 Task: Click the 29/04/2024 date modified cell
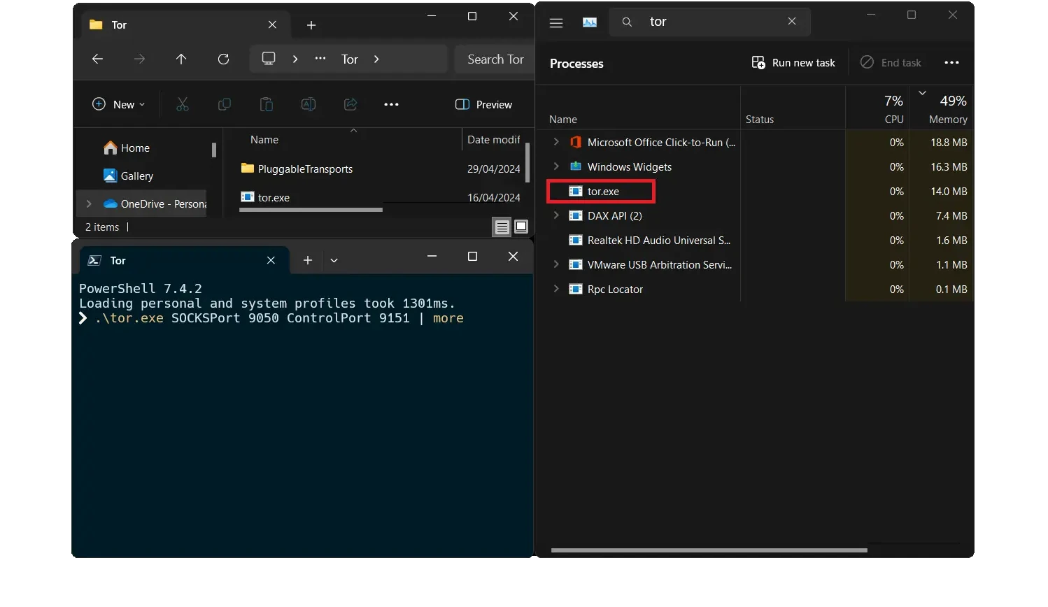pyautogui.click(x=494, y=169)
